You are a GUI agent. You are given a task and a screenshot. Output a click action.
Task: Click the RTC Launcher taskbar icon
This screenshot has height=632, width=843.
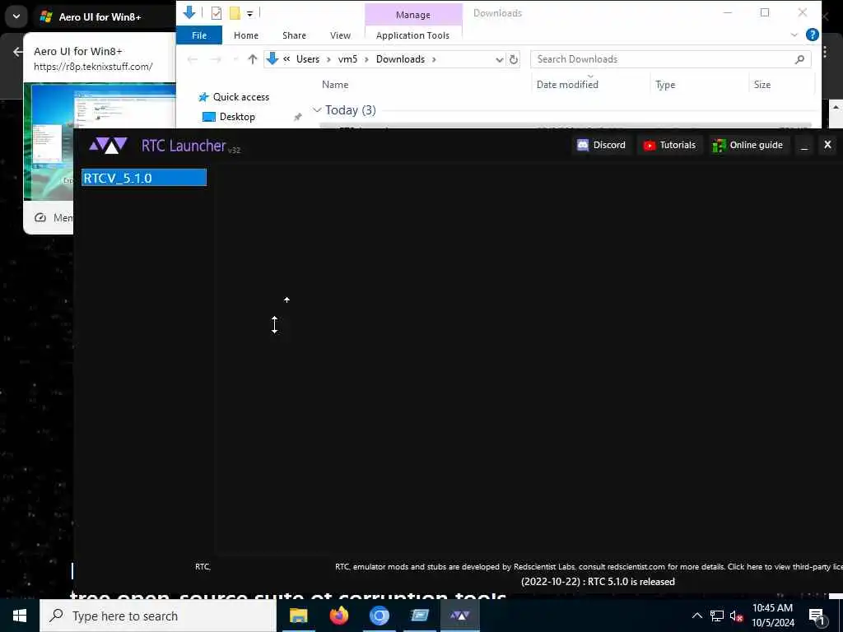point(459,616)
